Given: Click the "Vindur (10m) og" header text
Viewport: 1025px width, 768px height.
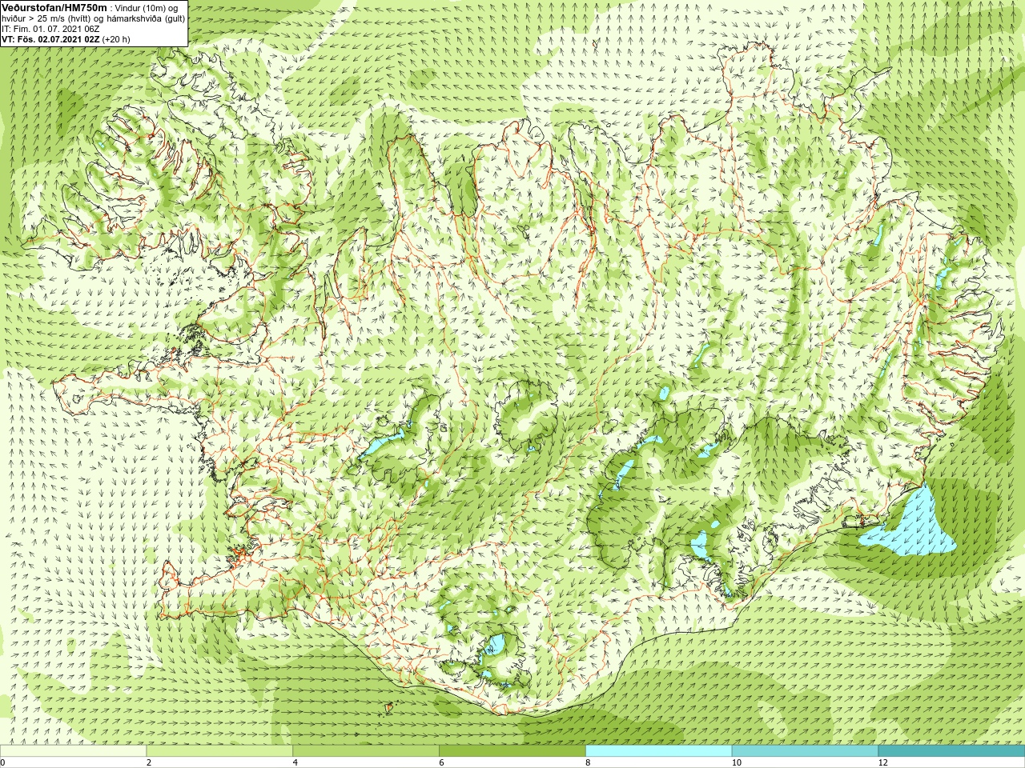Looking at the screenshot, I should 147,7.
